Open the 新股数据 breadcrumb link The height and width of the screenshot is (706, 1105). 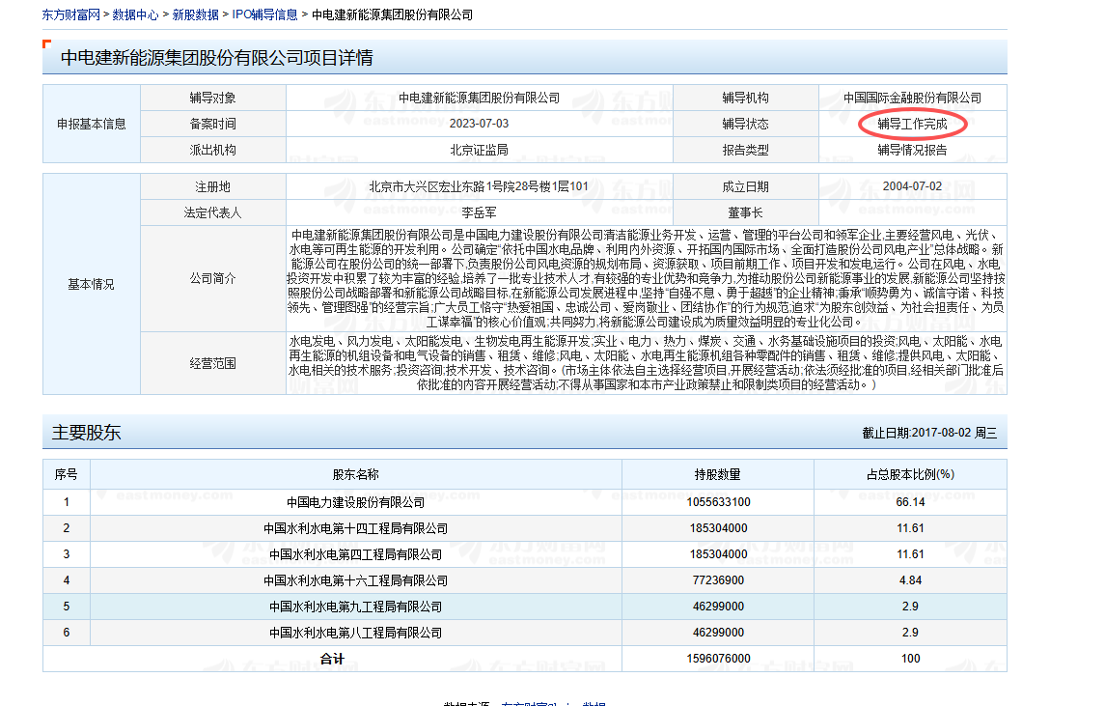[195, 14]
